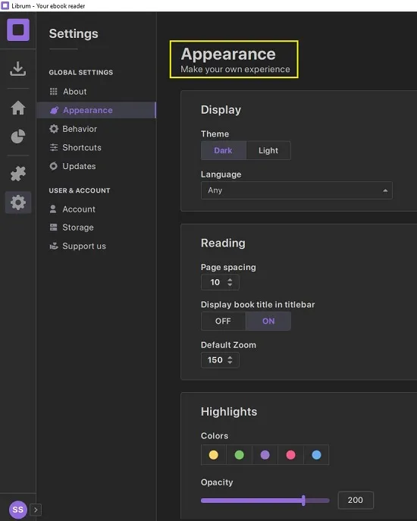417x521 pixels.
Task: Pick the pink highlight color
Action: [290, 455]
